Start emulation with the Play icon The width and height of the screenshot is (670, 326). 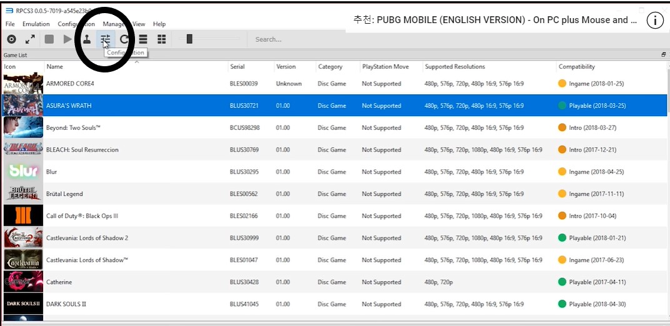pos(67,39)
